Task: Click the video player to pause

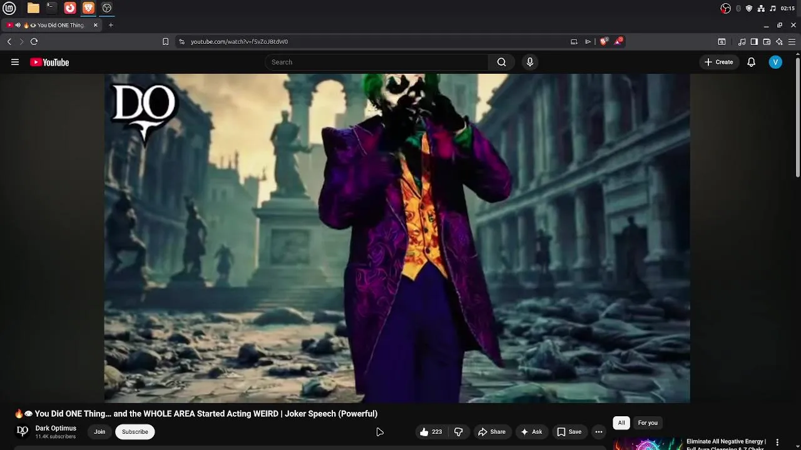Action: pos(397,238)
